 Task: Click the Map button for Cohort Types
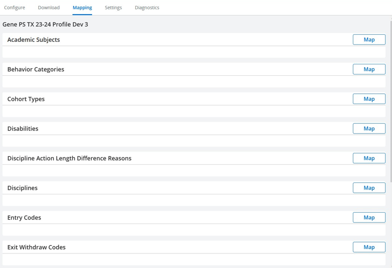click(369, 99)
